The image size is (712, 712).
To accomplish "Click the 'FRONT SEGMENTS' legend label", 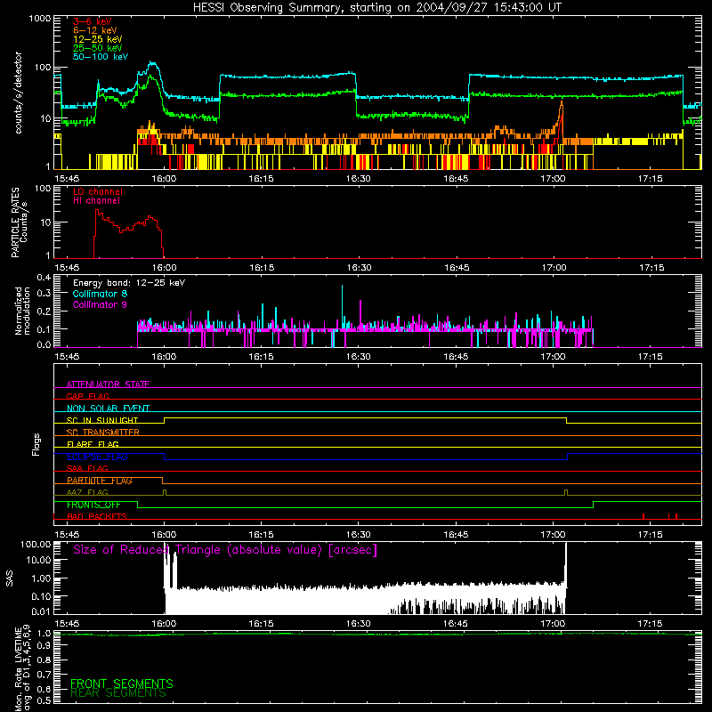I will coord(122,684).
